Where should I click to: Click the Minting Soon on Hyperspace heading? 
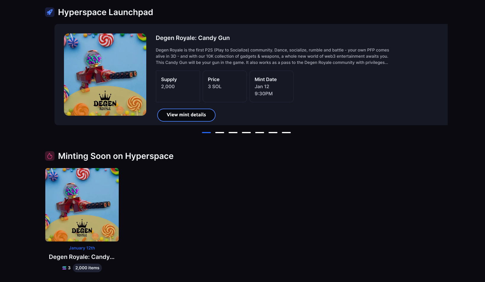click(x=116, y=156)
